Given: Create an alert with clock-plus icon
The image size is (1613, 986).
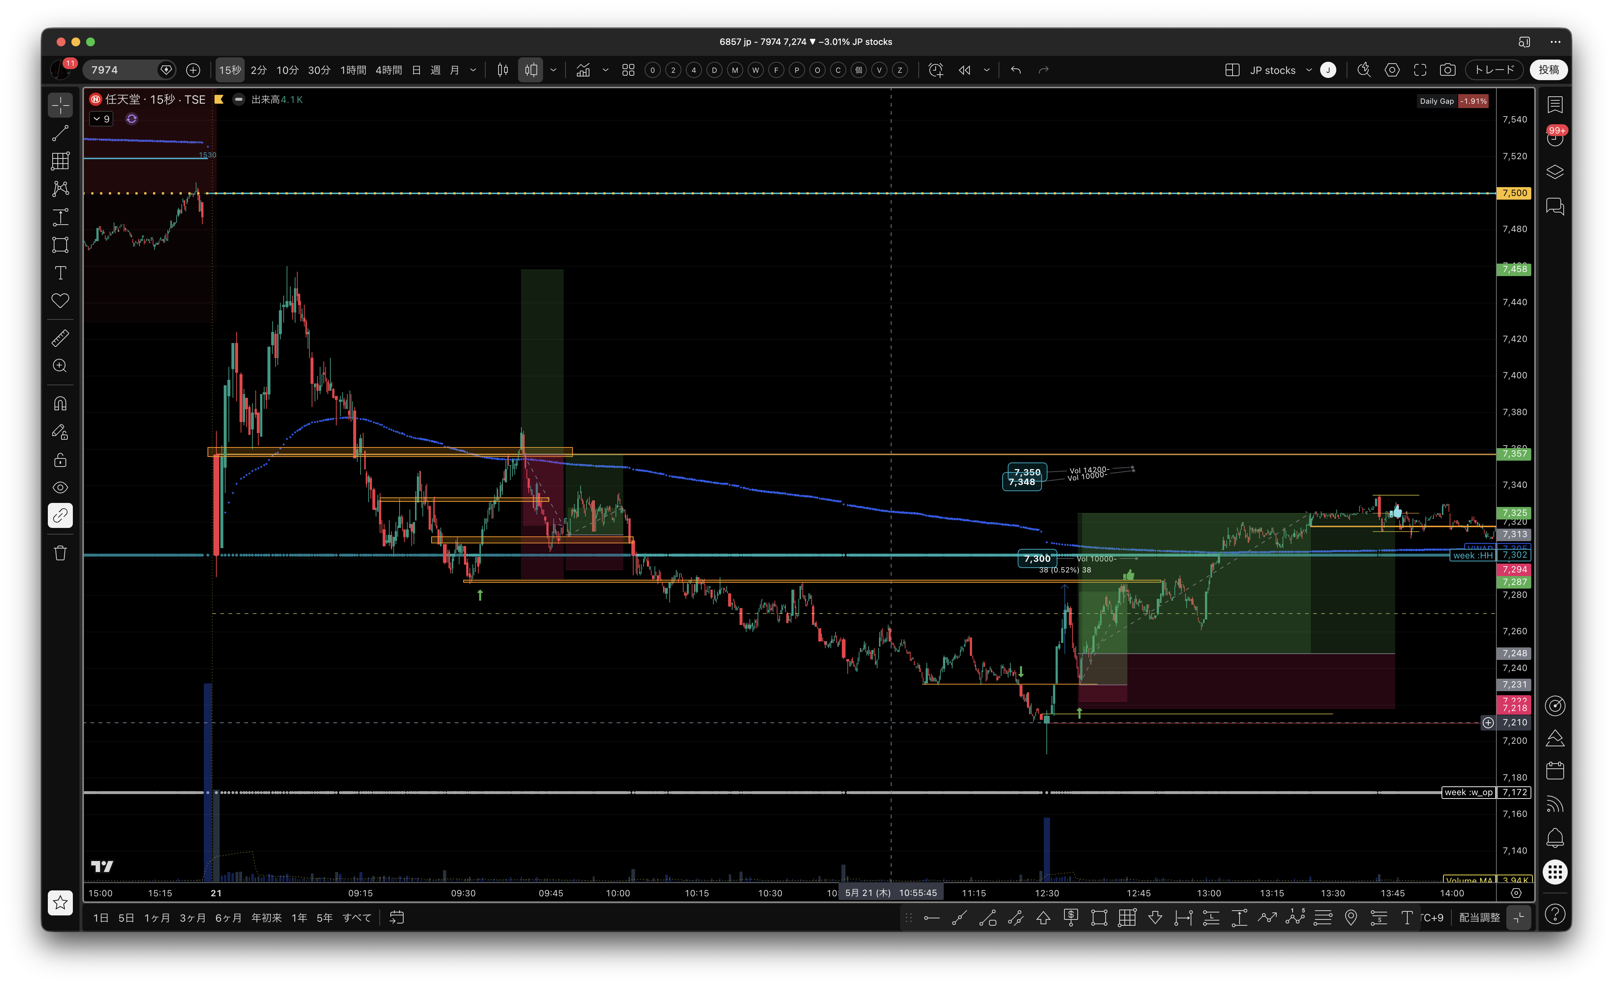Looking at the screenshot, I should pyautogui.click(x=936, y=70).
